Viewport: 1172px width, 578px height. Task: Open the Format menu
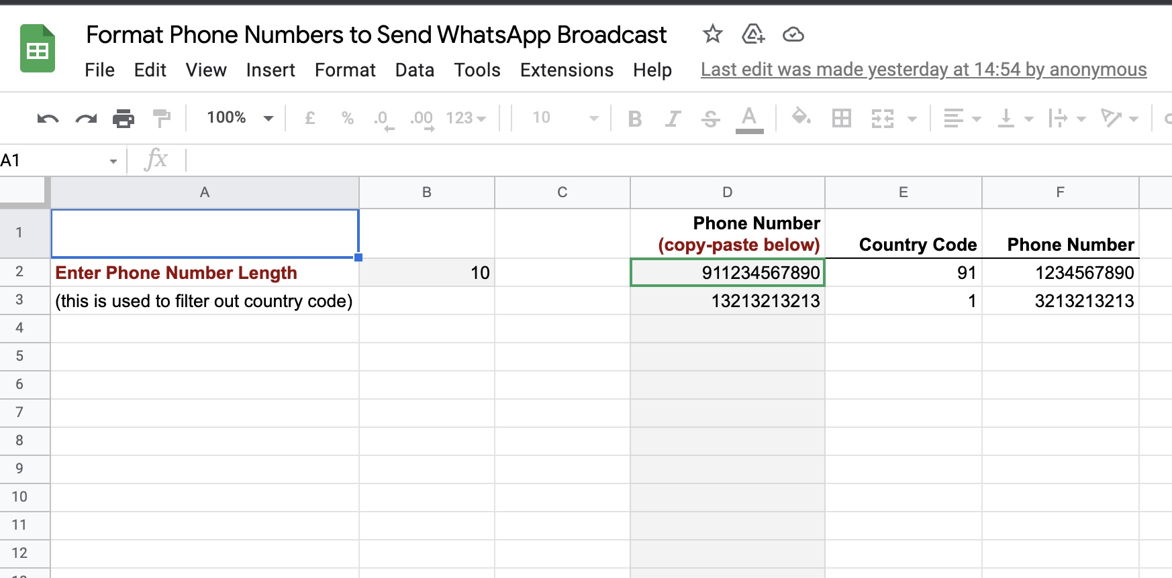click(345, 70)
